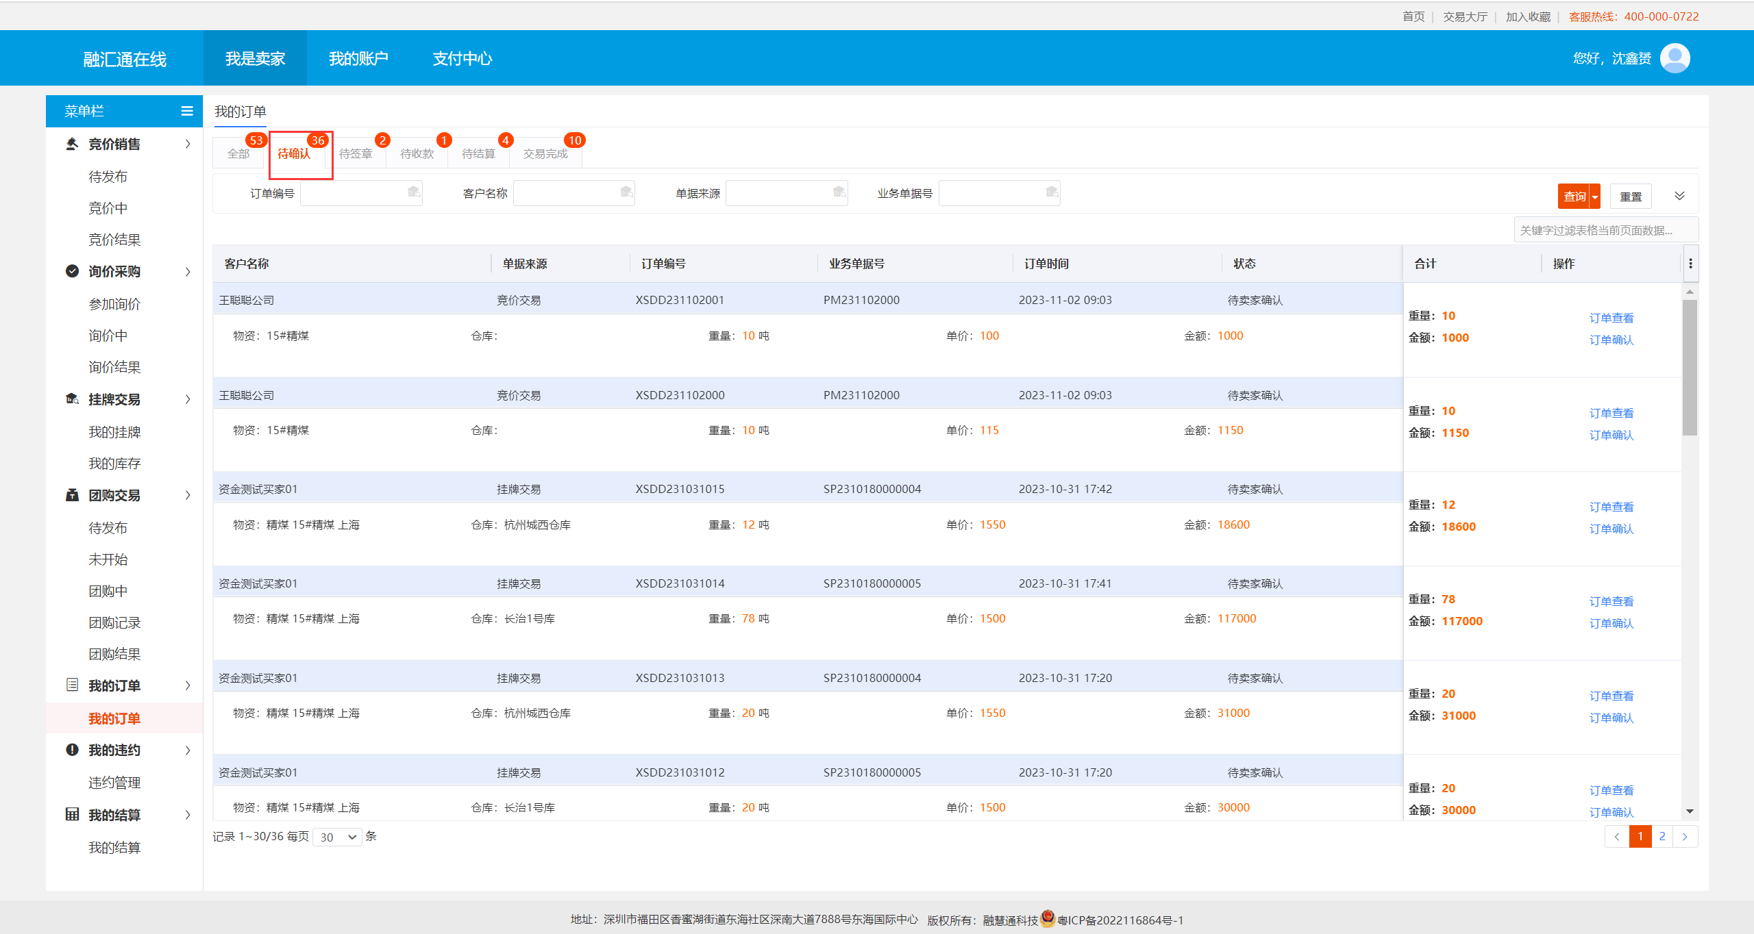Open 我的库存 in the sidebar

(x=114, y=464)
